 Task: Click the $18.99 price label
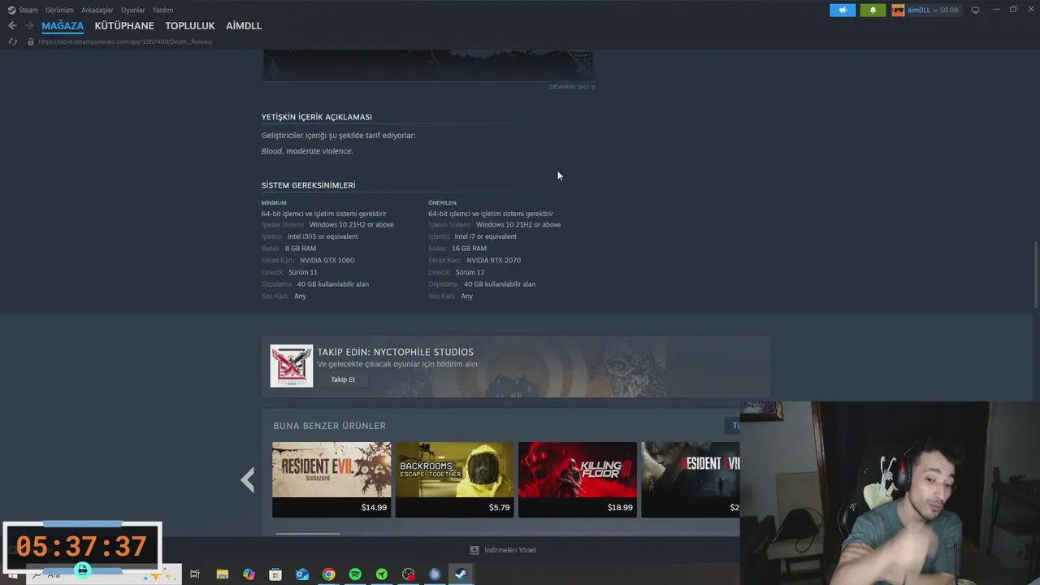click(620, 508)
